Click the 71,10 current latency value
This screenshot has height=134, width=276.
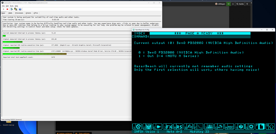pyautogui.click(x=53, y=33)
